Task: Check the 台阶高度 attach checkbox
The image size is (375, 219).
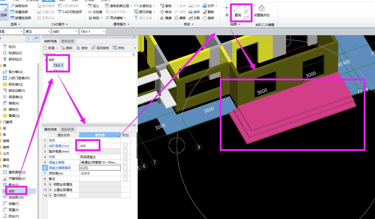Action: [125, 146]
